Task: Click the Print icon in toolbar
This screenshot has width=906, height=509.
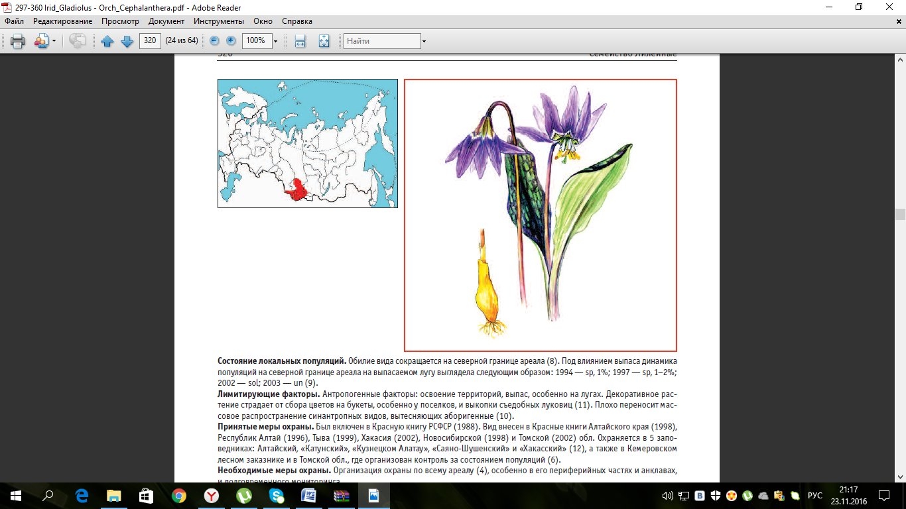Action: (17, 41)
